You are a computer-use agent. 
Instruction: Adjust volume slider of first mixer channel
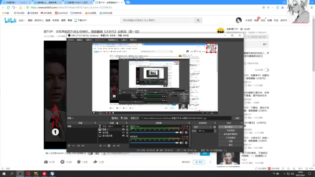click(x=154, y=133)
